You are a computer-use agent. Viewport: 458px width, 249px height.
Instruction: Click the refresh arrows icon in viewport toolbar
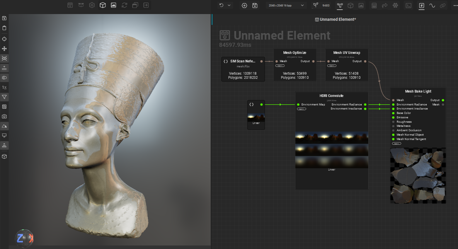[125, 5]
